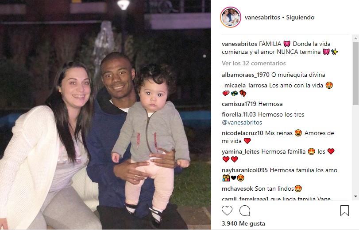
Task: Open the comment speech bubble icon
Action: click(x=245, y=211)
